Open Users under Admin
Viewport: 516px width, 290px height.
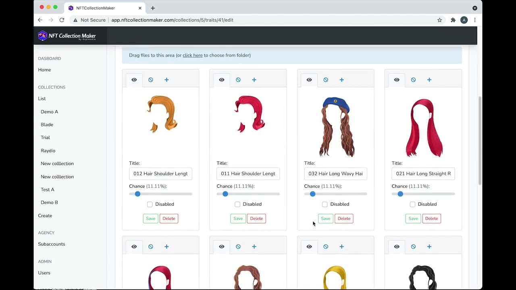(x=44, y=273)
